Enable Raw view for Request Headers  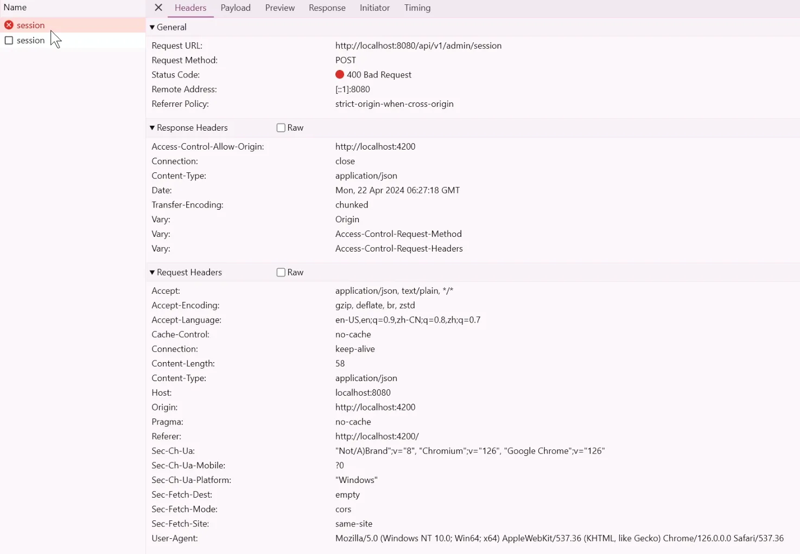[281, 273]
